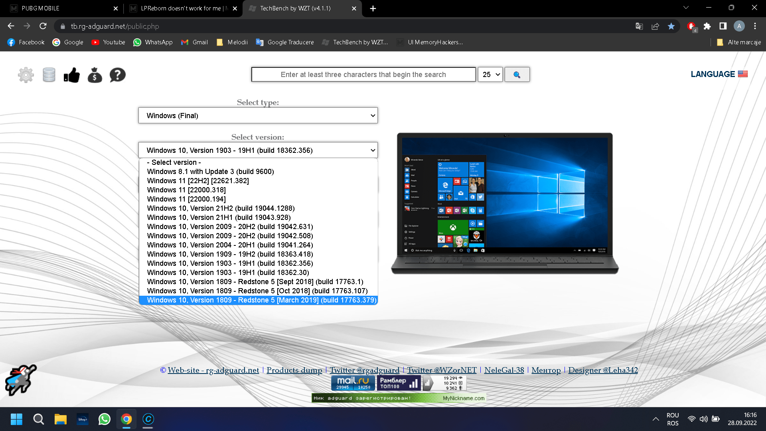This screenshot has width=766, height=431.
Task: Open the Chrome profile avatar
Action: pos(739,26)
